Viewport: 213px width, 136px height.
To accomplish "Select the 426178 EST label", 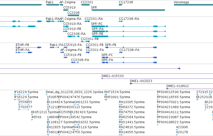I will click(x=182, y=132).
